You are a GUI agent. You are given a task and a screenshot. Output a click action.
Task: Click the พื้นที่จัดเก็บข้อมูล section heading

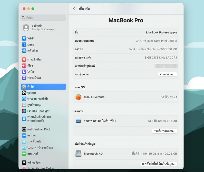pyautogui.click(x=85, y=144)
